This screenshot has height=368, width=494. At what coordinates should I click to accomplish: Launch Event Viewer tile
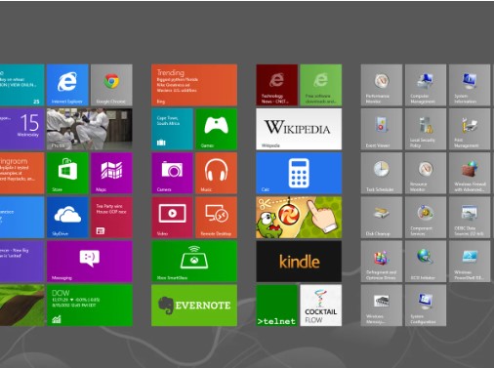tap(382, 129)
